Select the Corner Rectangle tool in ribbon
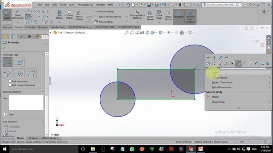The height and width of the screenshot is (153, 273). tap(27, 17)
